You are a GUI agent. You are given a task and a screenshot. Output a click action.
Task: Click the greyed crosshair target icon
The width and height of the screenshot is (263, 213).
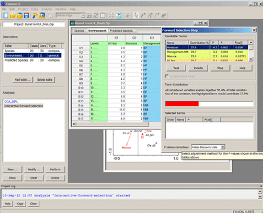tap(111, 15)
